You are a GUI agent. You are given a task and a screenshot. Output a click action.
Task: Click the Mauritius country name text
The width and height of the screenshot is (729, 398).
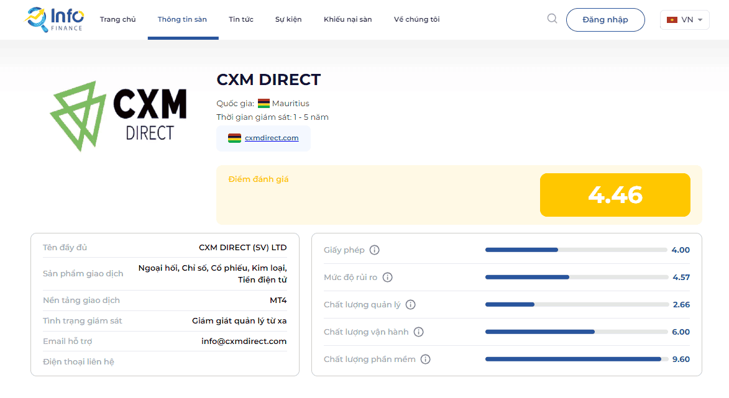(291, 104)
